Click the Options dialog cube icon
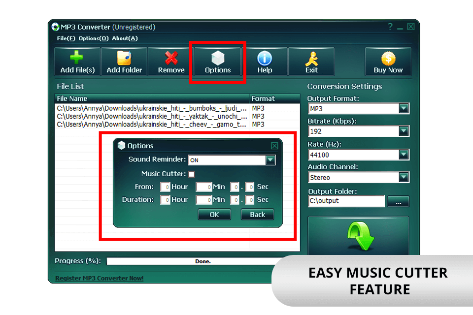Screen dimensions: 473x315 tap(121, 145)
